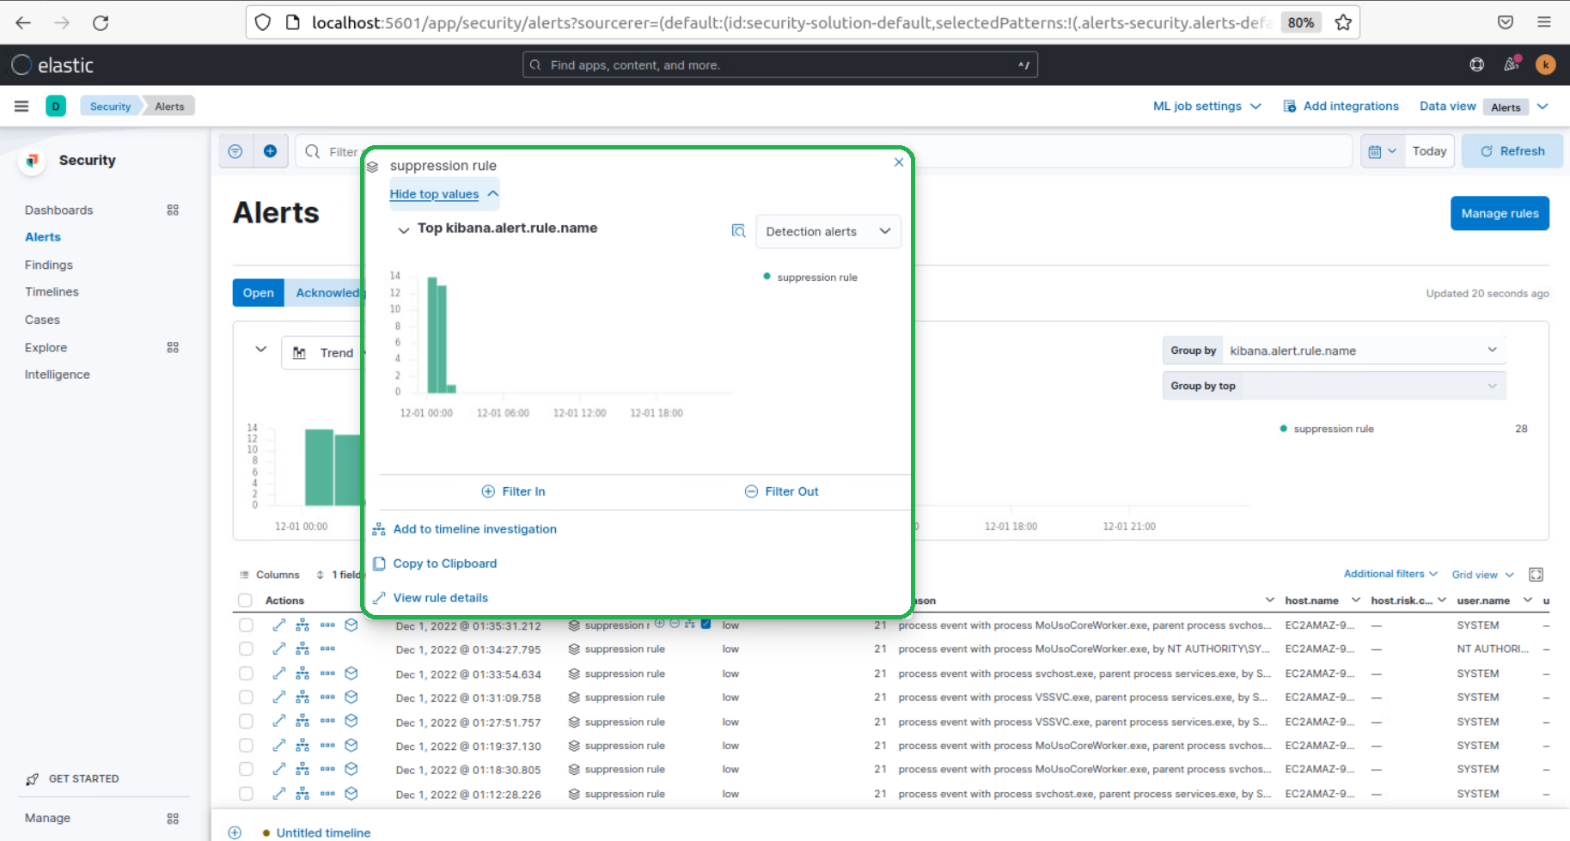Viewport: 1570px width, 841px height.
Task: Open the help menu icon
Action: [x=1476, y=64]
